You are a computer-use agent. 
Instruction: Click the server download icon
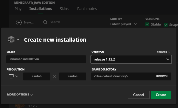169,52
